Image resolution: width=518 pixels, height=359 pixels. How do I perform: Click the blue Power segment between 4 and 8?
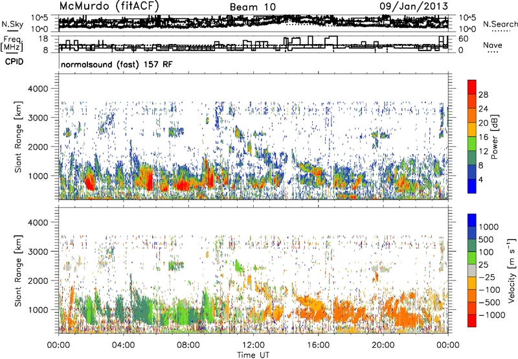pyautogui.click(x=472, y=172)
